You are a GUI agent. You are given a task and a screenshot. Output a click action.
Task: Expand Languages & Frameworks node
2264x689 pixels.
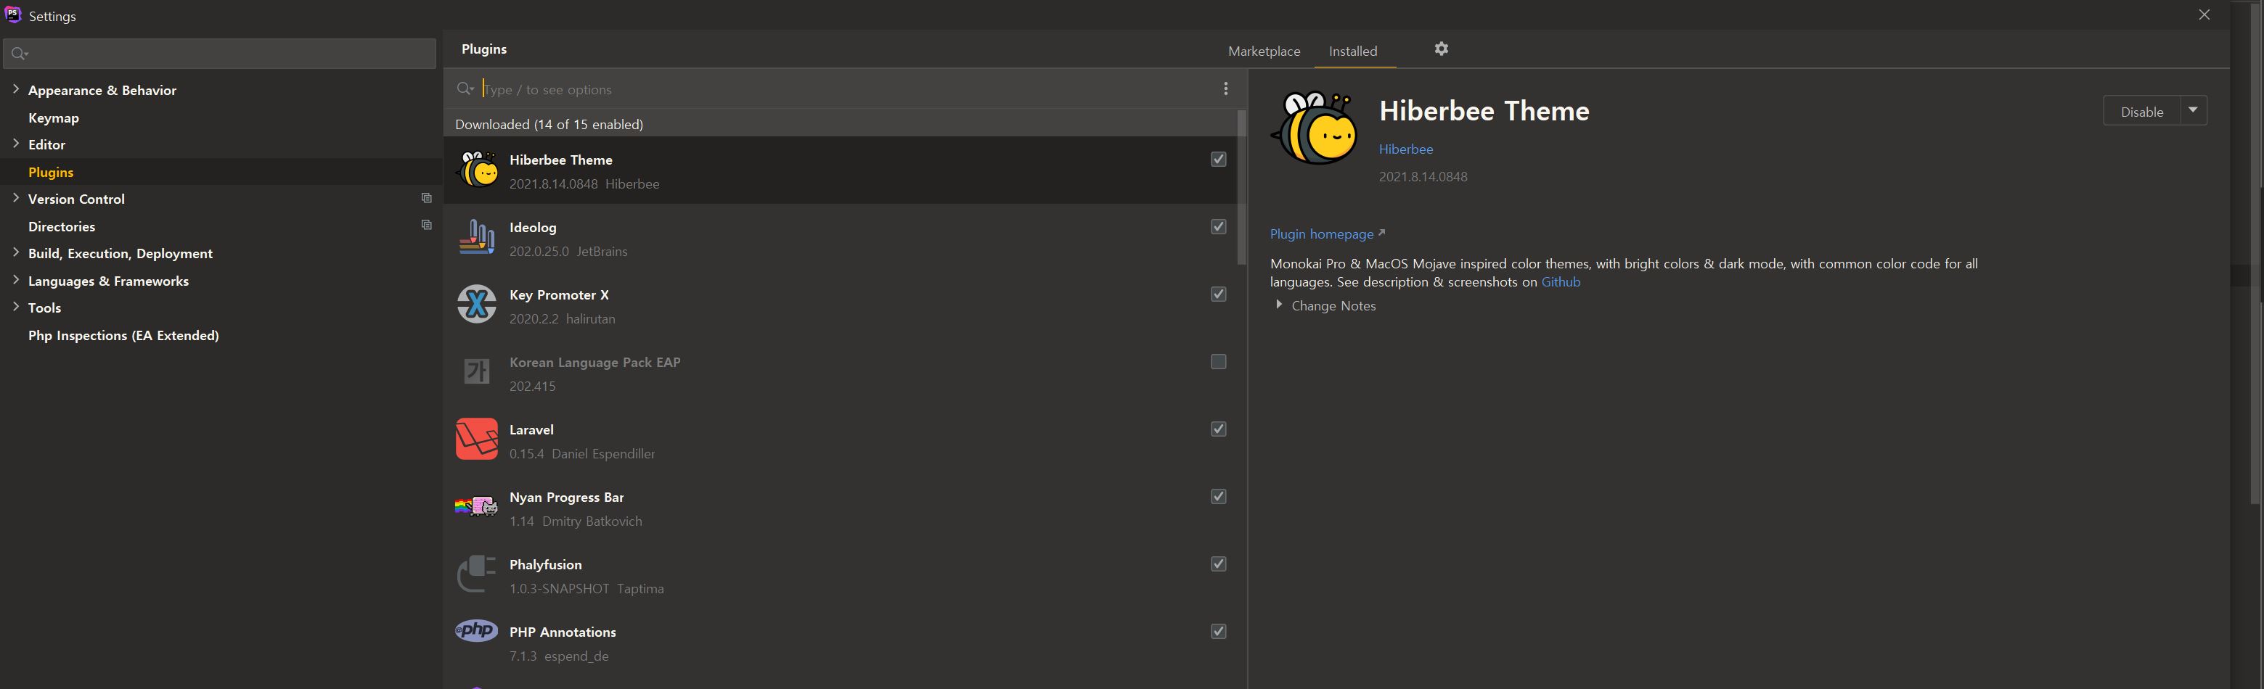(x=16, y=280)
